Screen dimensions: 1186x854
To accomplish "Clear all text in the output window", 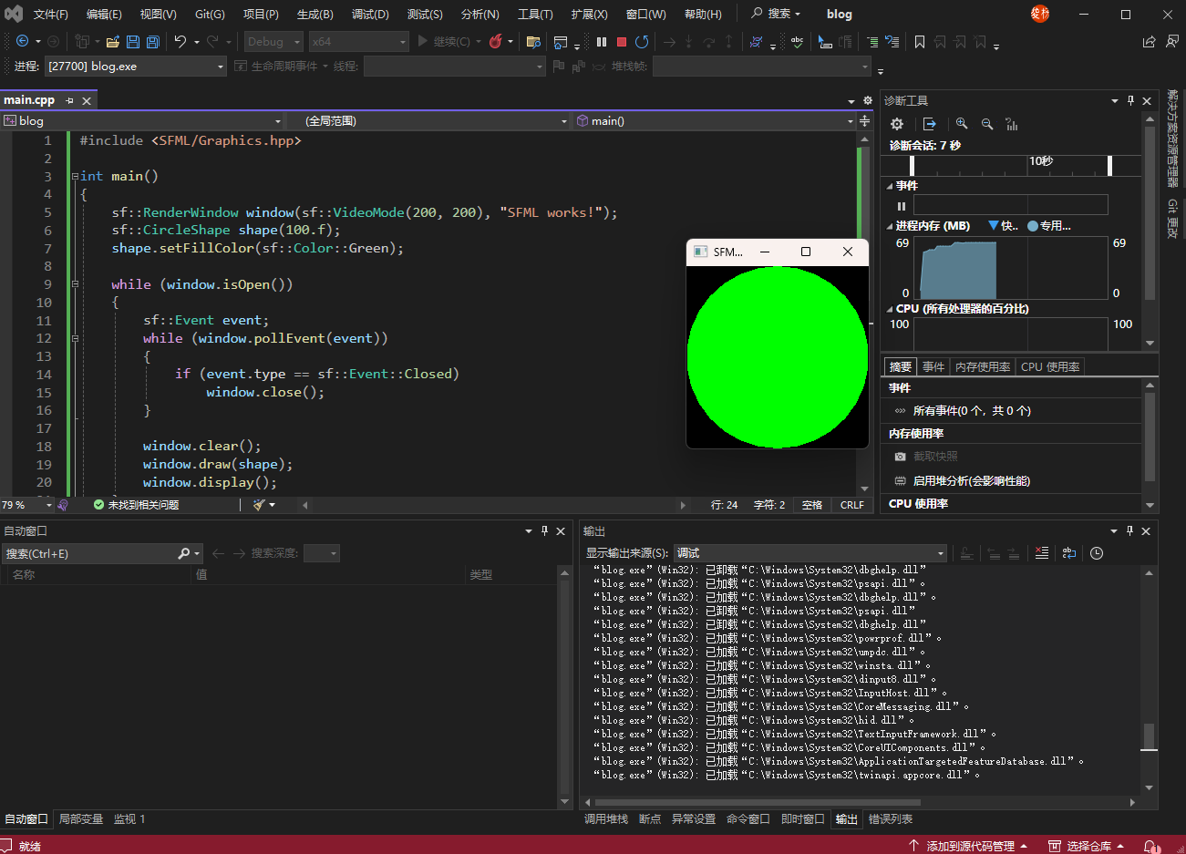I will [1042, 553].
